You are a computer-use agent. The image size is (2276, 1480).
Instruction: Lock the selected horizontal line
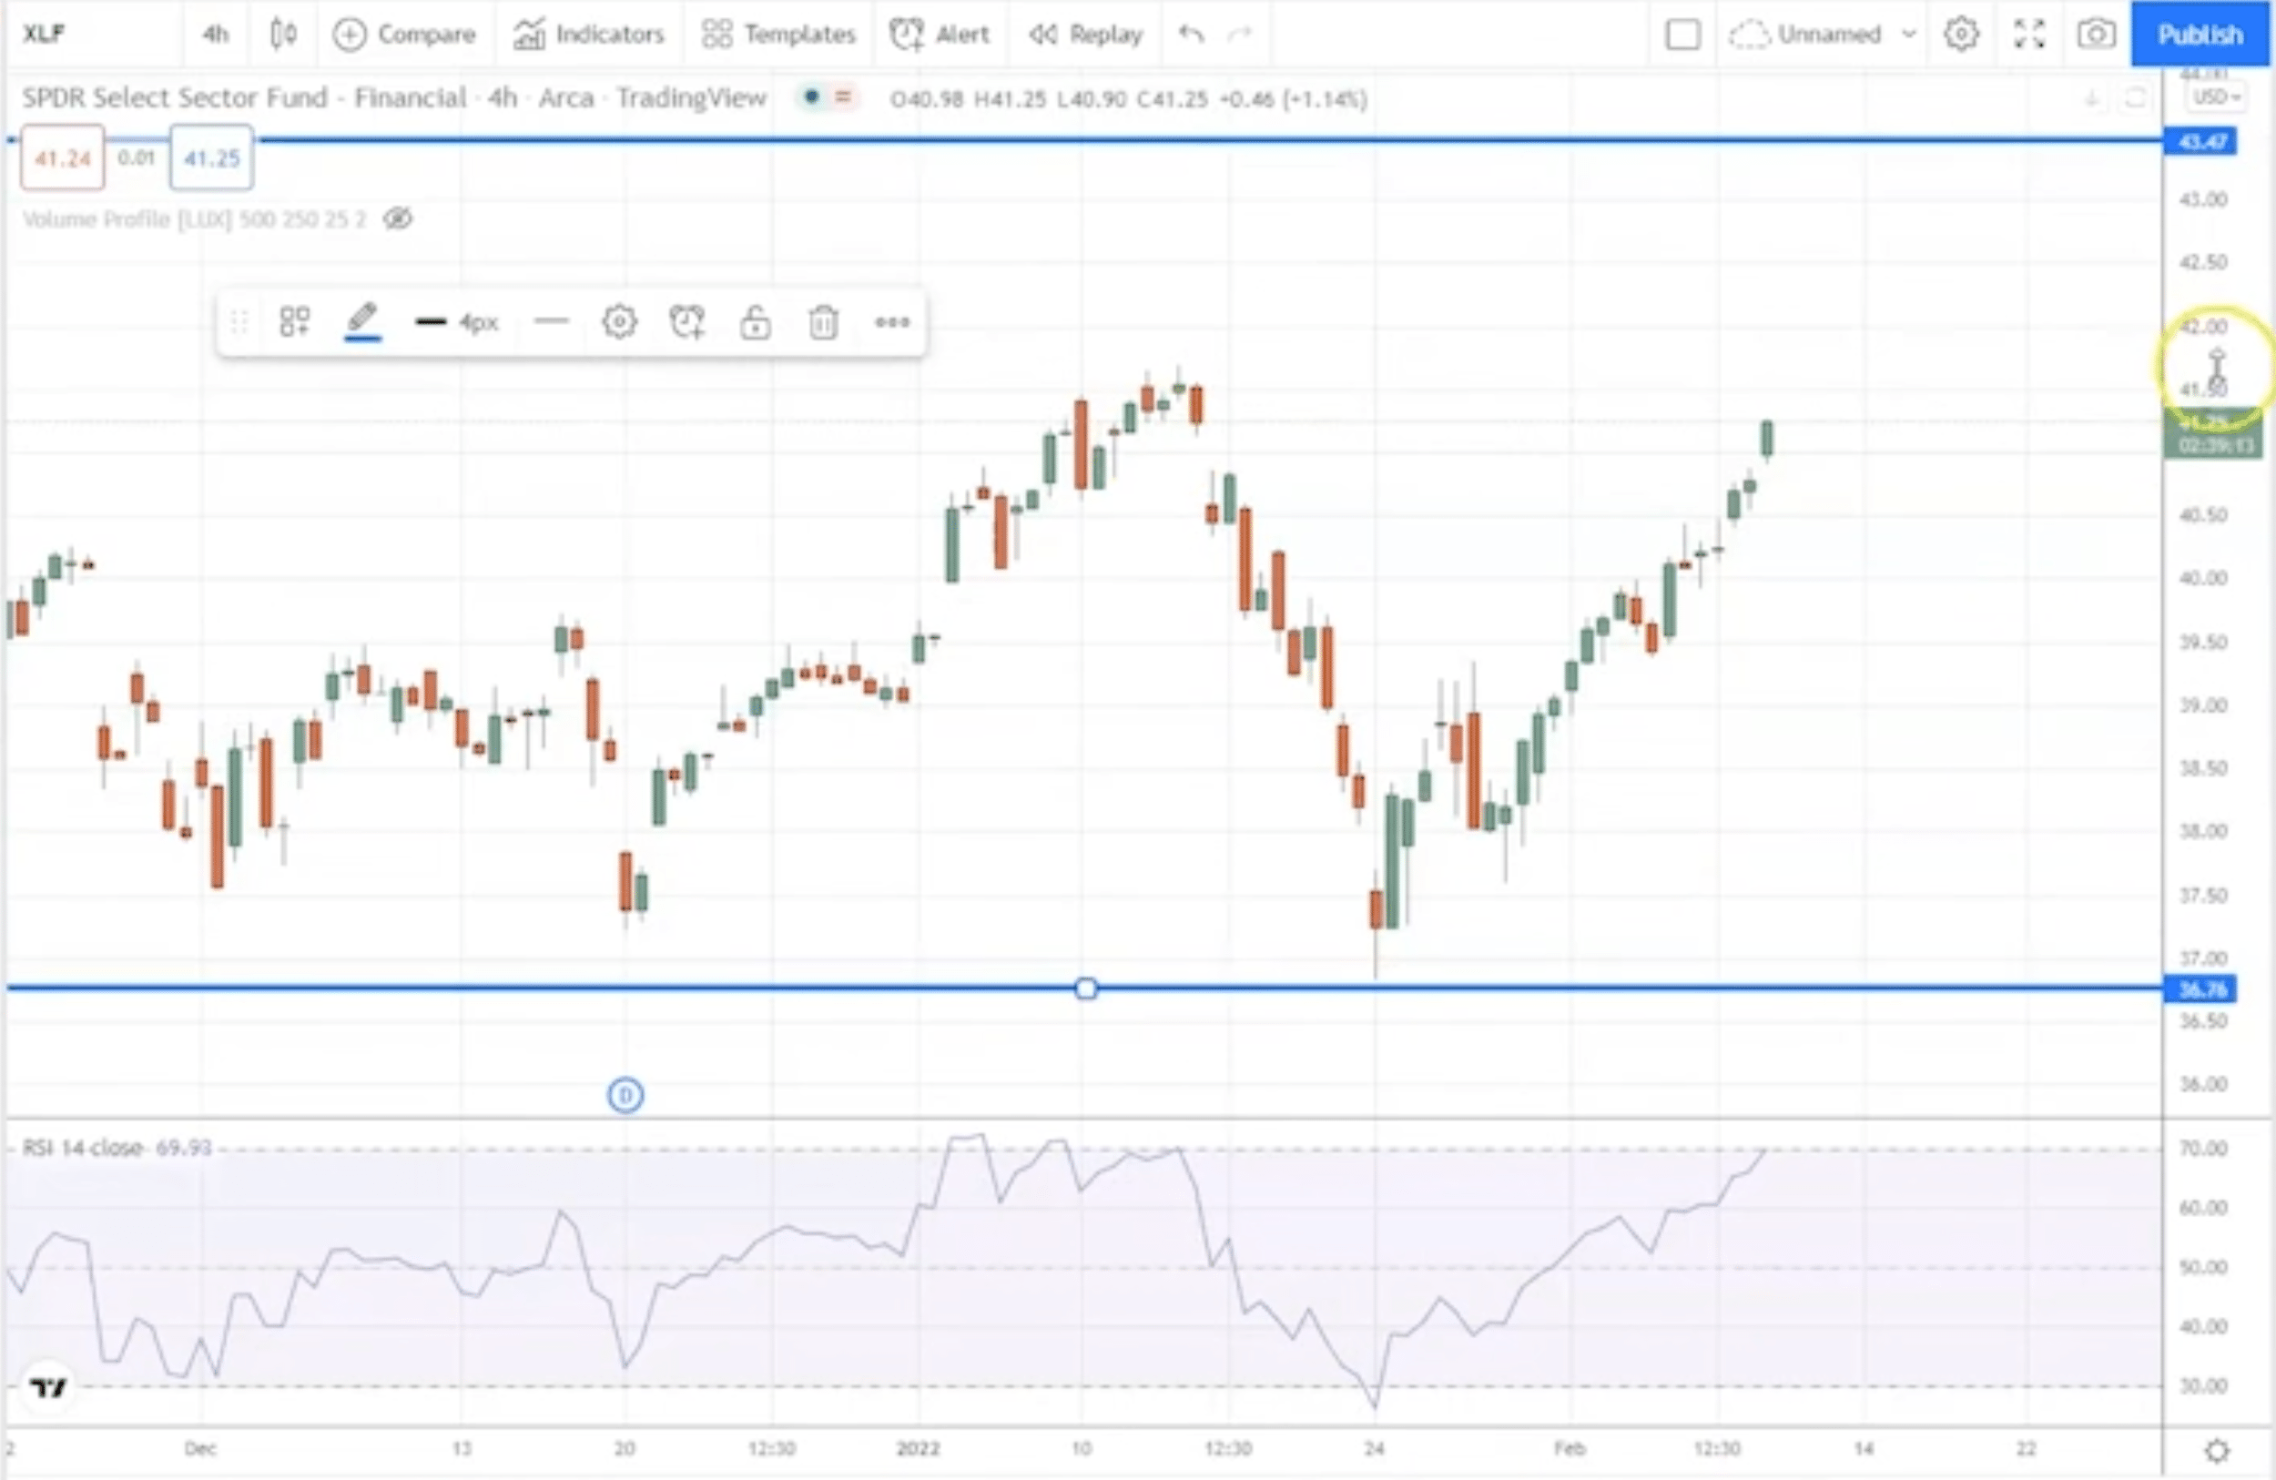click(x=756, y=322)
